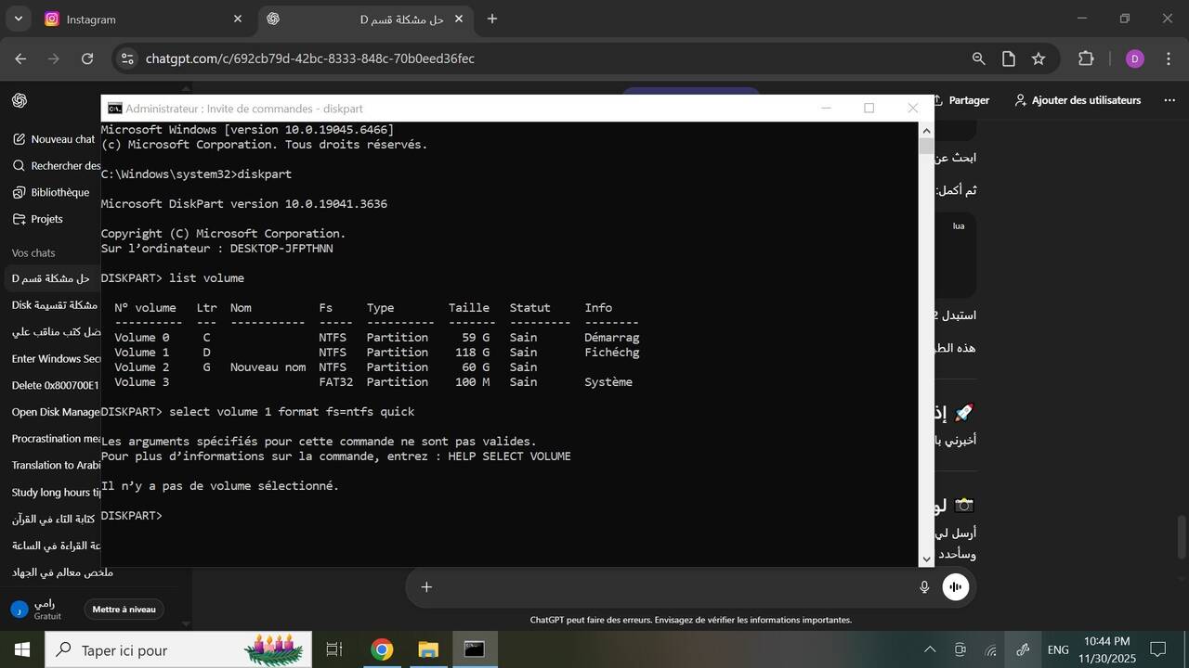Open the browser extensions puzzle icon

click(x=1085, y=58)
